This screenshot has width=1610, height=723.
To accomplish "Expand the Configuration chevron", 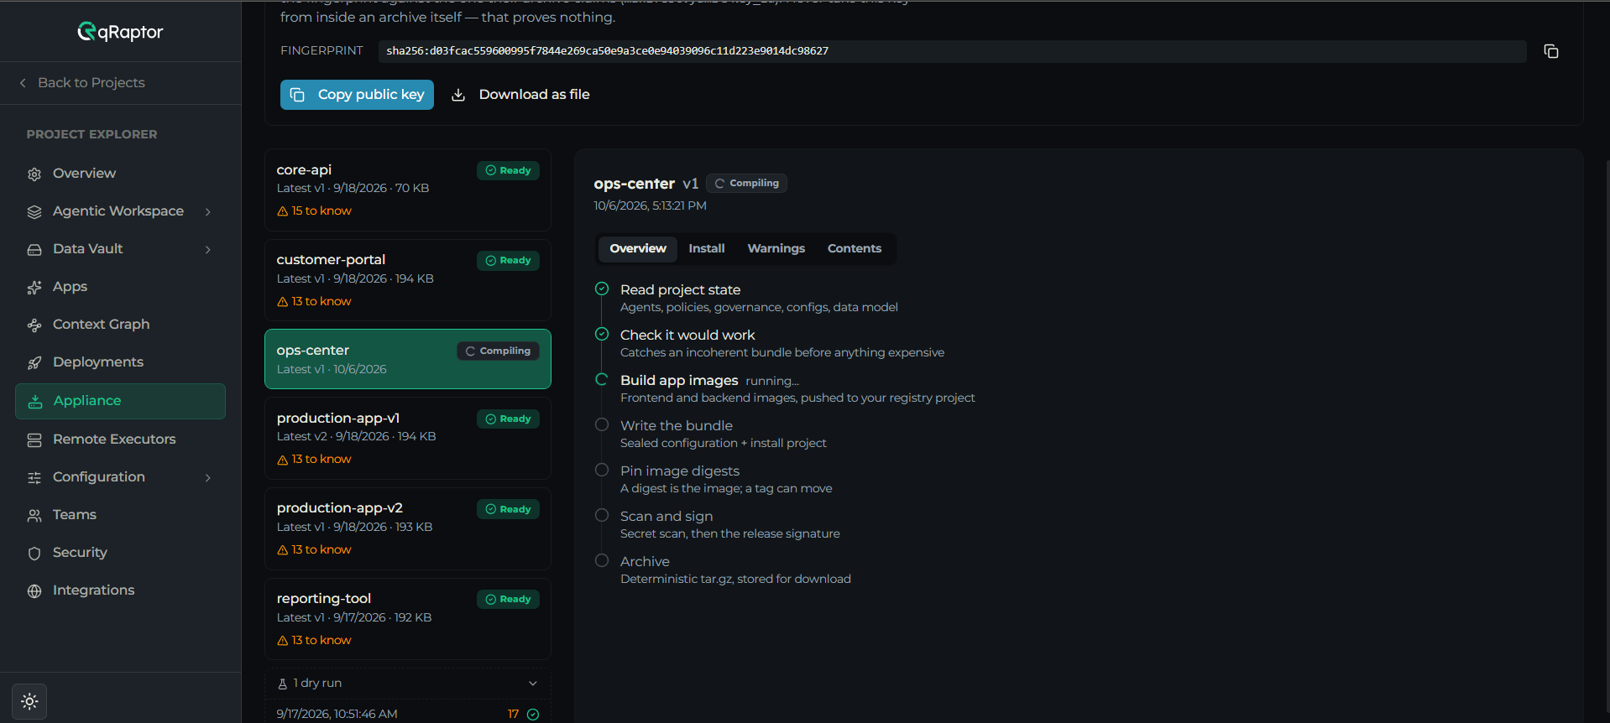I will (x=207, y=477).
